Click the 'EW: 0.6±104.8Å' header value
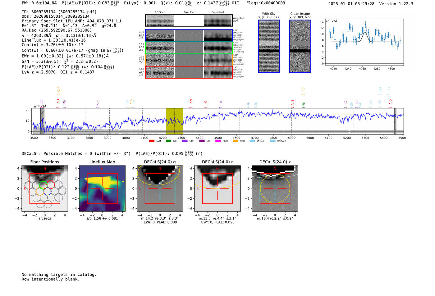The image size is (435, 296). [x=39, y=3]
